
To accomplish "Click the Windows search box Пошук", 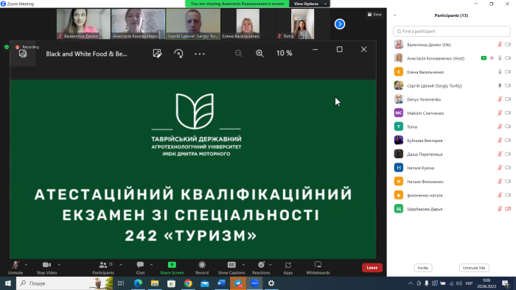I will click(65, 283).
